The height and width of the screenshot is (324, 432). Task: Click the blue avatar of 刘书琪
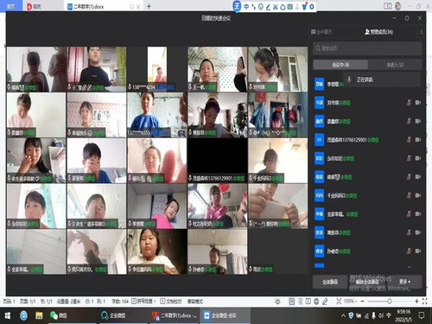click(x=319, y=103)
